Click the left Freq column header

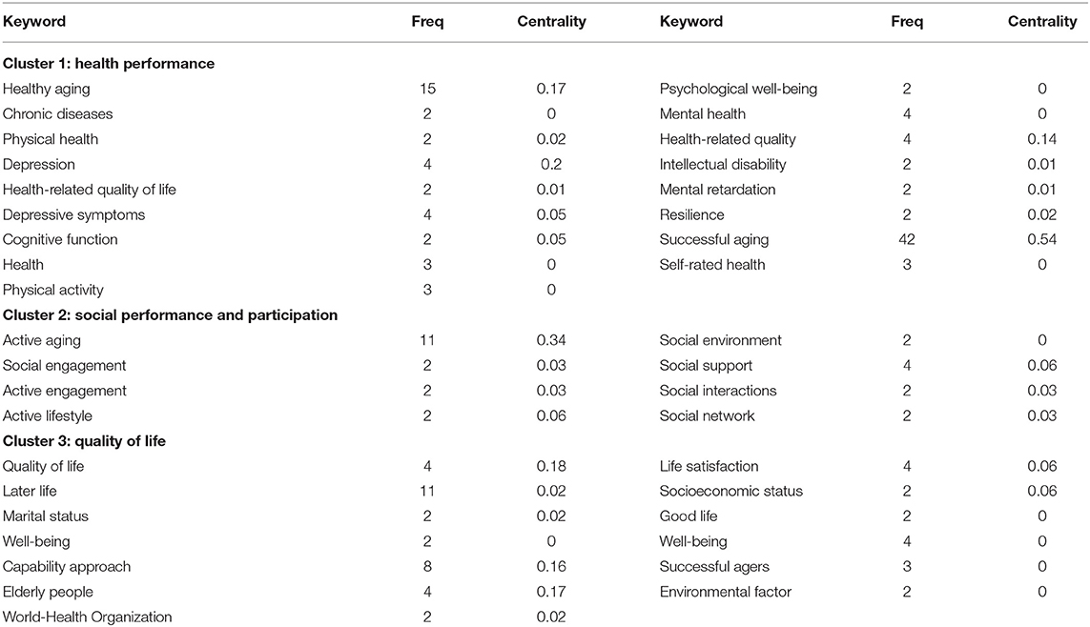[427, 22]
